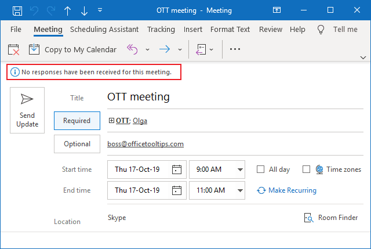The width and height of the screenshot is (371, 249).
Task: Enable the Time zones checkbox
Action: pos(306,169)
